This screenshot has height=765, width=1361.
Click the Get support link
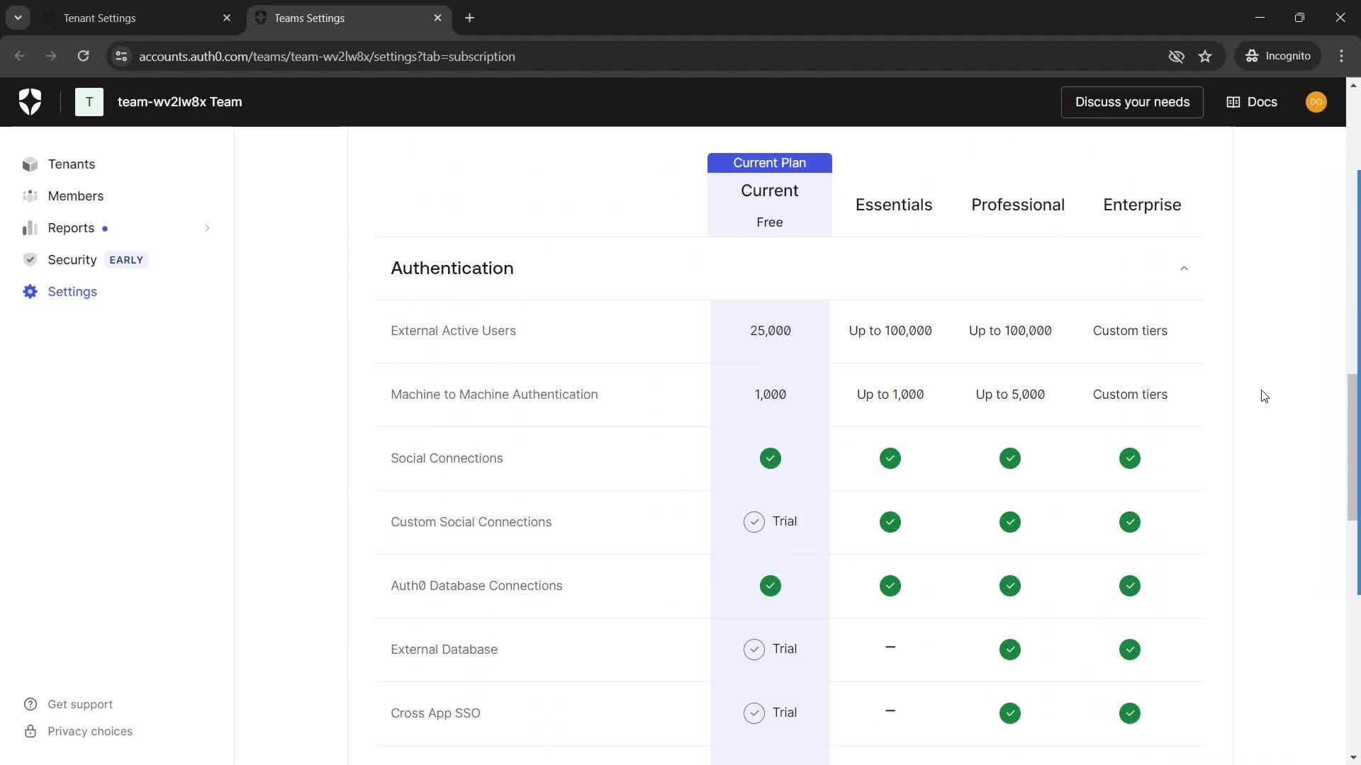79,704
